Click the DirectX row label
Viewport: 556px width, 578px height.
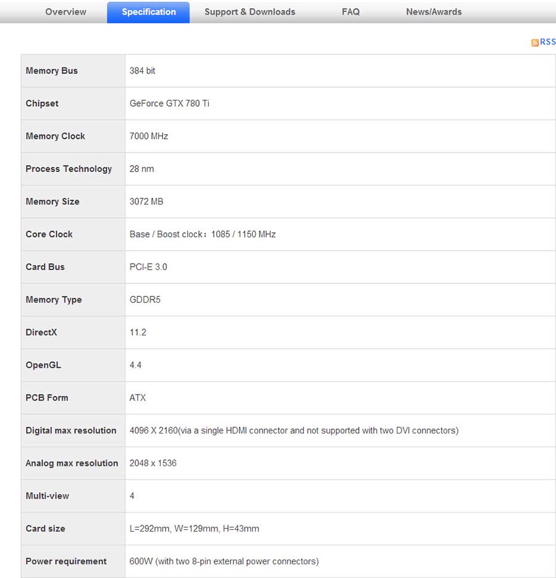[x=41, y=333]
